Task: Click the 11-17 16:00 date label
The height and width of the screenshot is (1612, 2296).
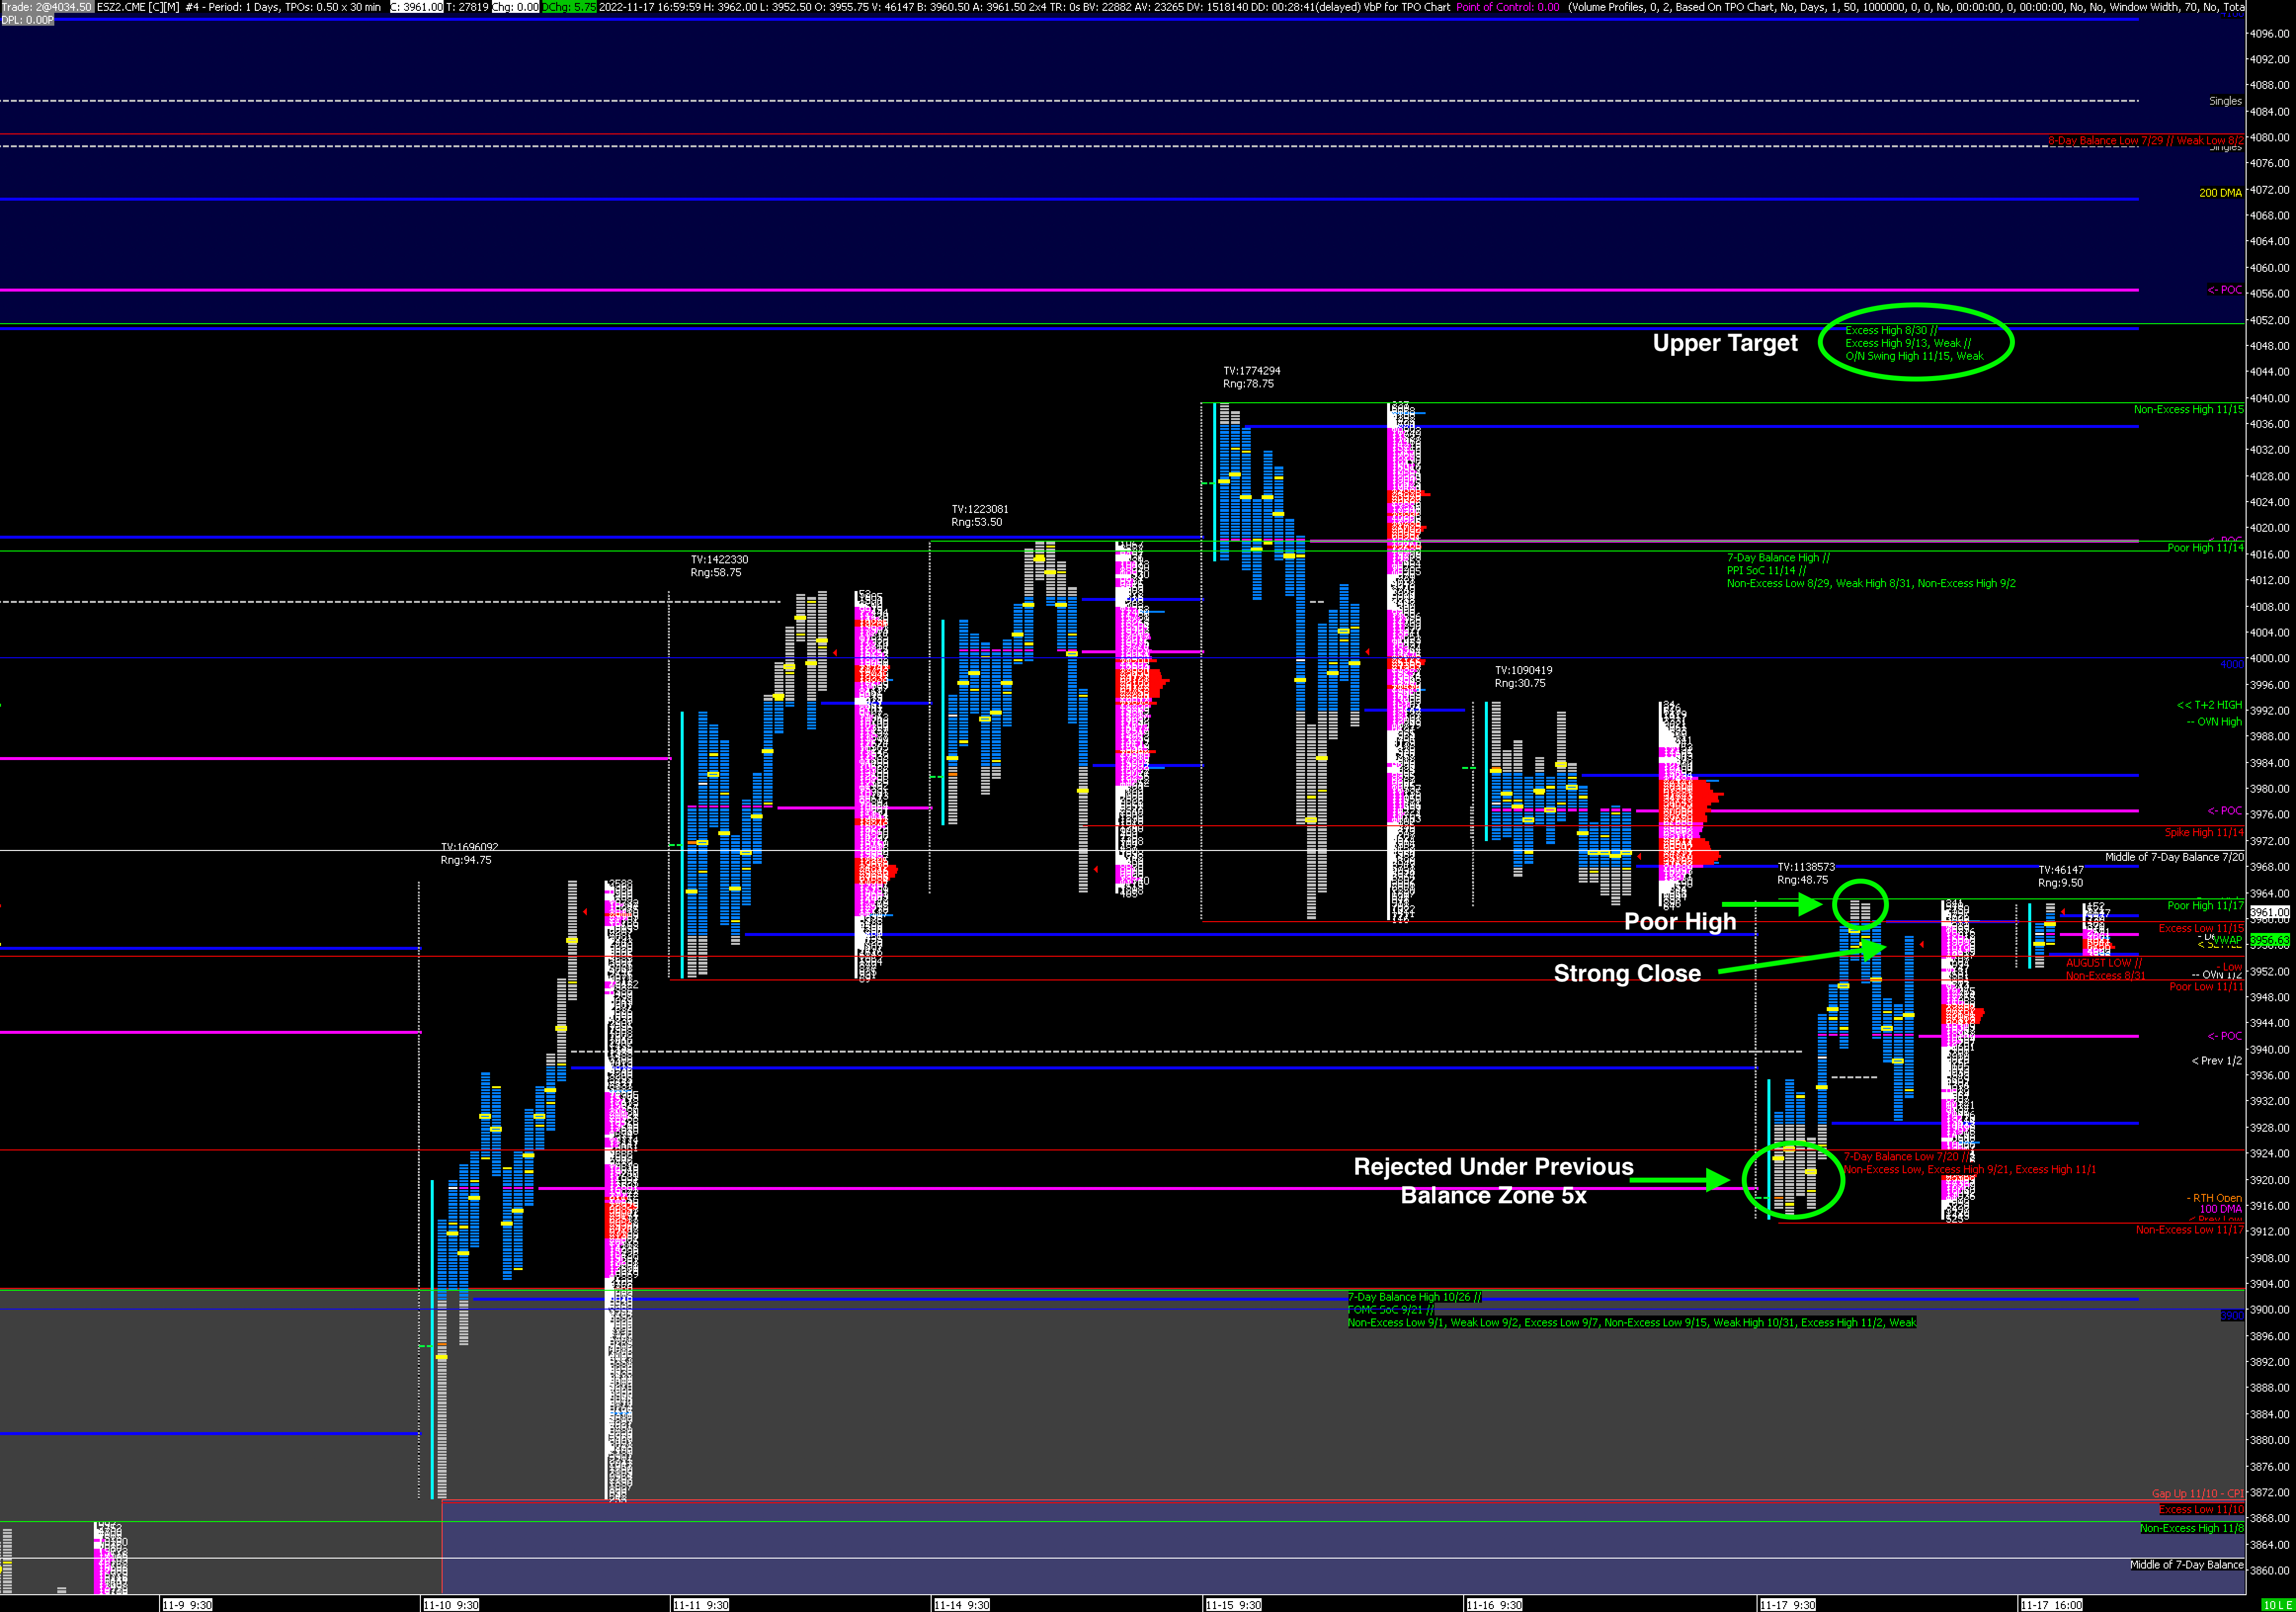Action: pos(2051,1605)
